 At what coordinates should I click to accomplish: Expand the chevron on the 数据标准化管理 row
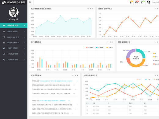point(24,37)
